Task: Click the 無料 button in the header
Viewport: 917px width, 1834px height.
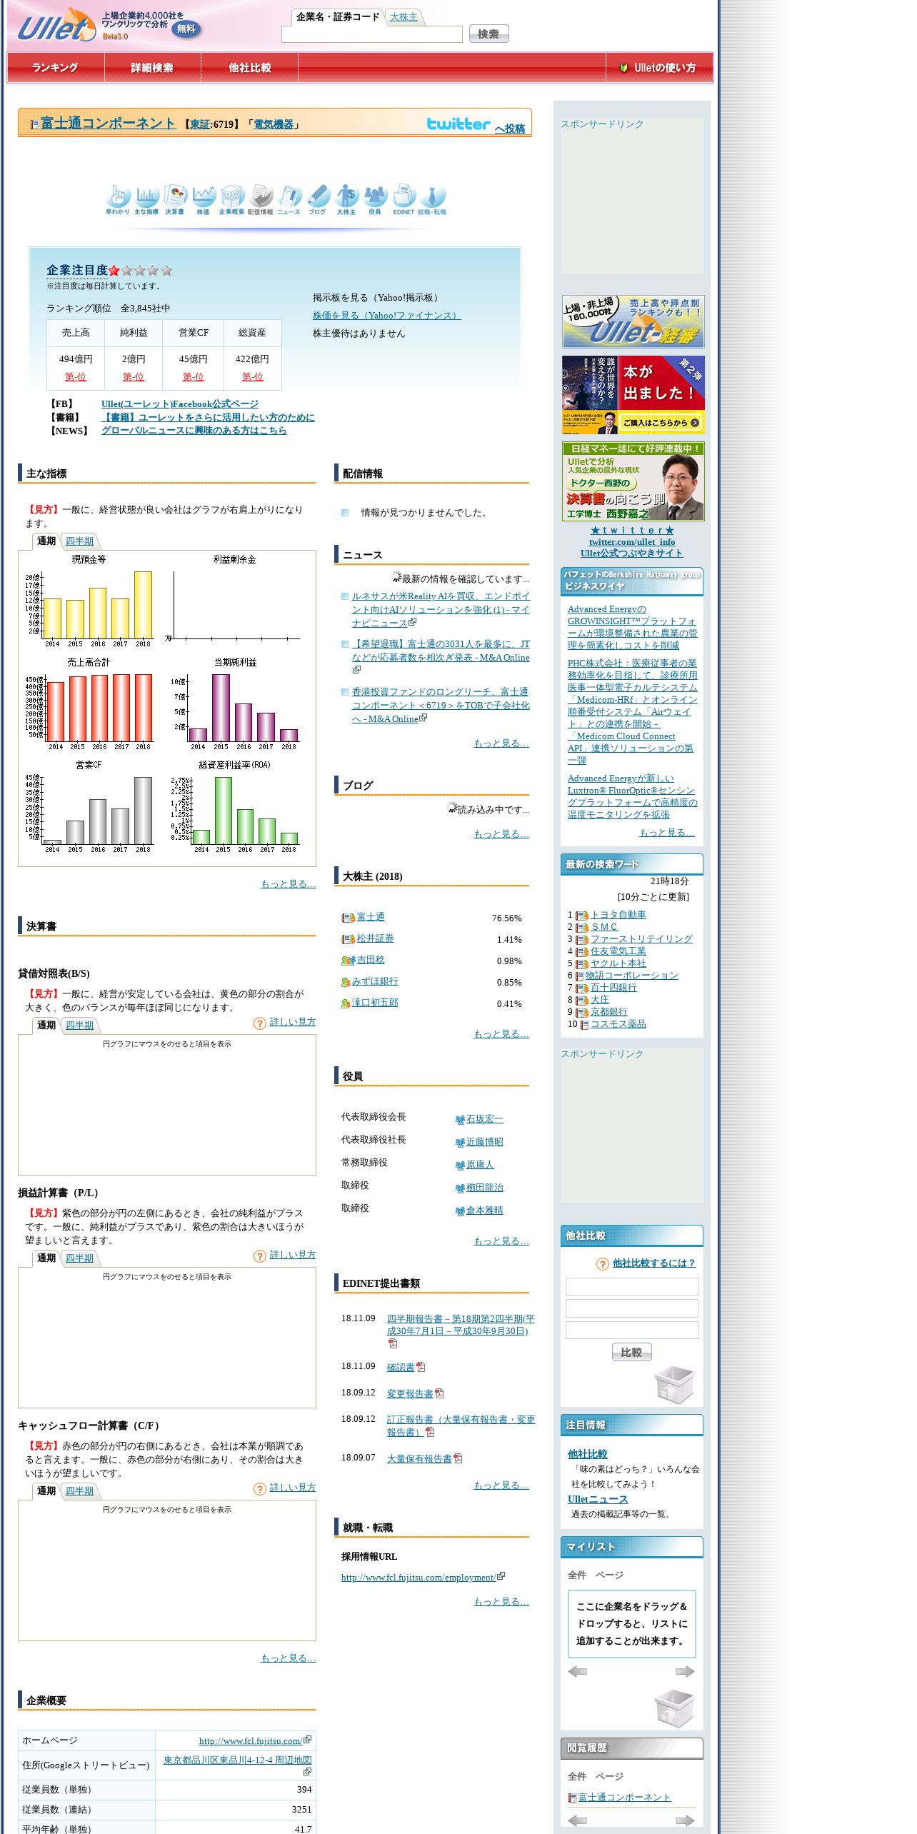Action: point(186,29)
